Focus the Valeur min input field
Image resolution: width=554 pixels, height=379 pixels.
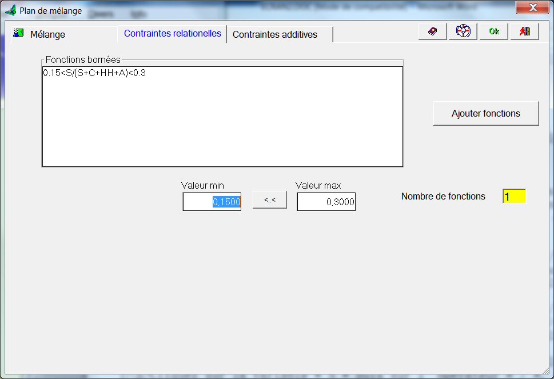pyautogui.click(x=212, y=202)
